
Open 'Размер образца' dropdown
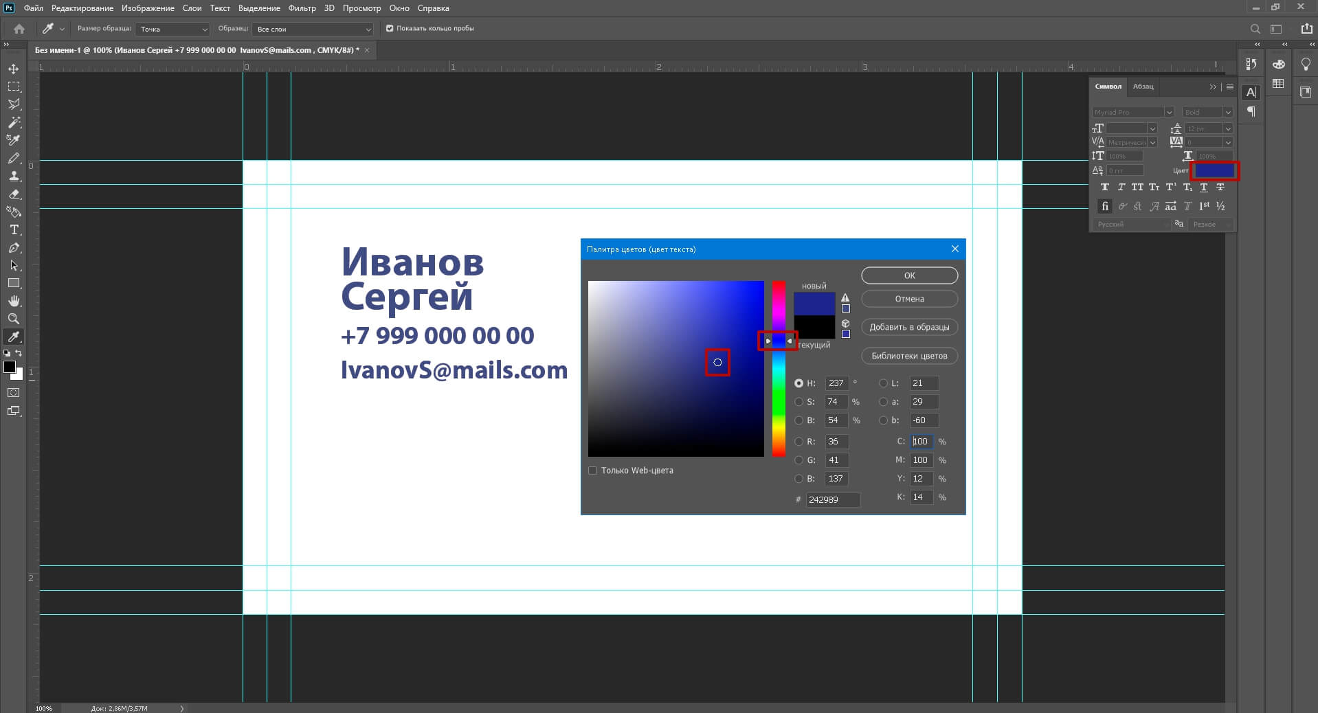(x=172, y=29)
